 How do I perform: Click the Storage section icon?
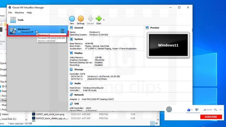71,69
